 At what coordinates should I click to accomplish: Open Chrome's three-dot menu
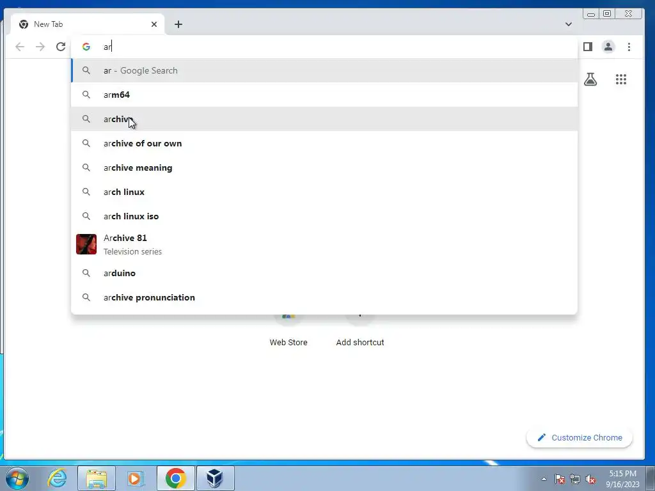point(629,47)
